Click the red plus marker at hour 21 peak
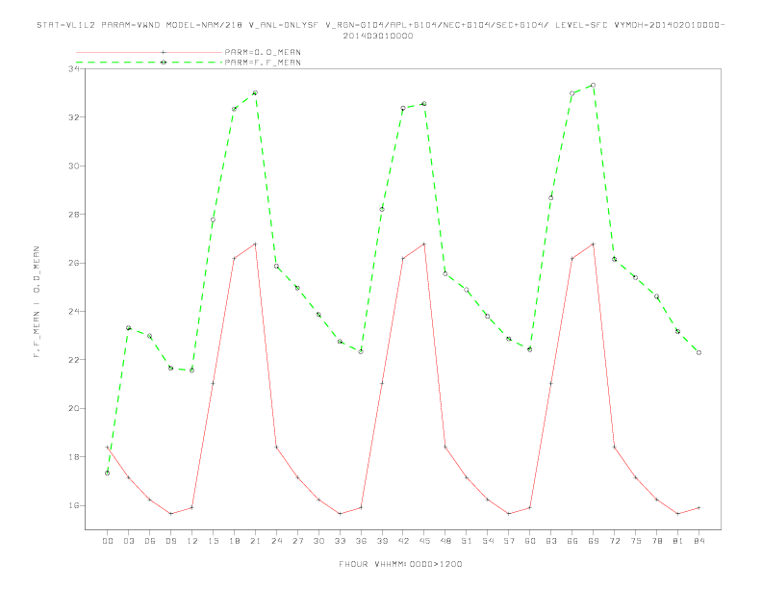 255,243
